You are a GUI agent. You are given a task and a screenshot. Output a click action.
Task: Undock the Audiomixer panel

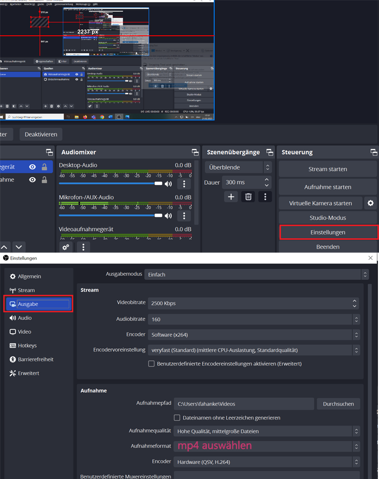(x=194, y=152)
